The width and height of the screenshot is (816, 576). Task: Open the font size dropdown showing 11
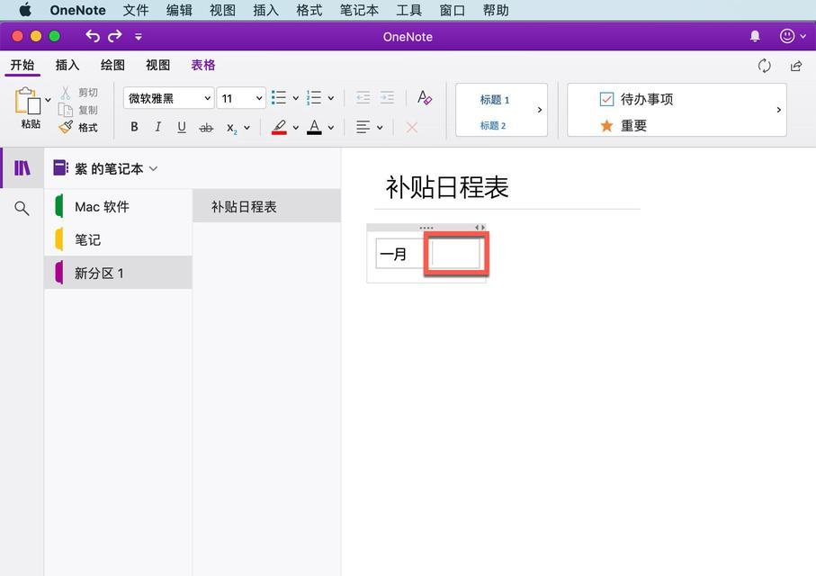[241, 98]
